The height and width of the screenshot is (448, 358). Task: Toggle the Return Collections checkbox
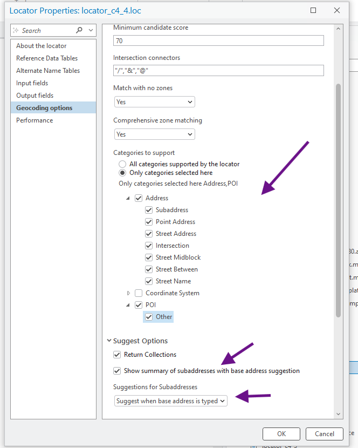(x=117, y=355)
